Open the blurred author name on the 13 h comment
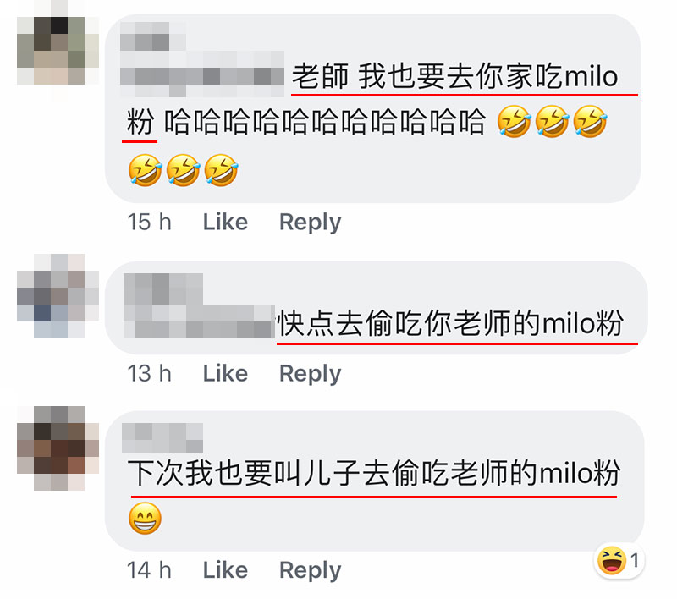Viewport: 677px width, 599px height. (x=199, y=306)
